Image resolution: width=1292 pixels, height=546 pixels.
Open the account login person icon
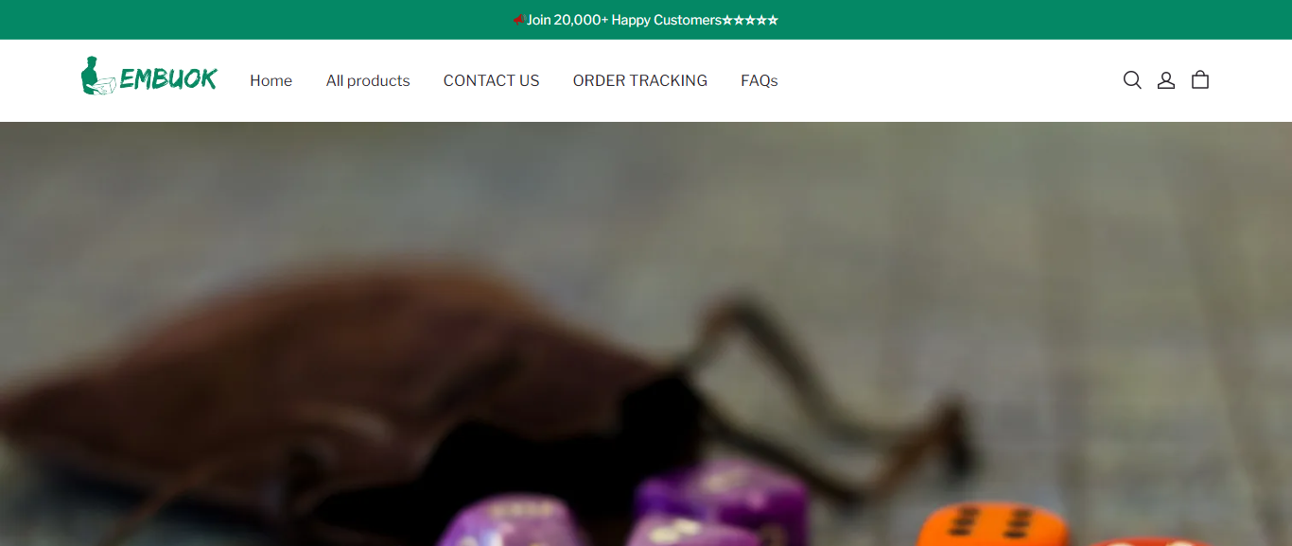pos(1166,80)
